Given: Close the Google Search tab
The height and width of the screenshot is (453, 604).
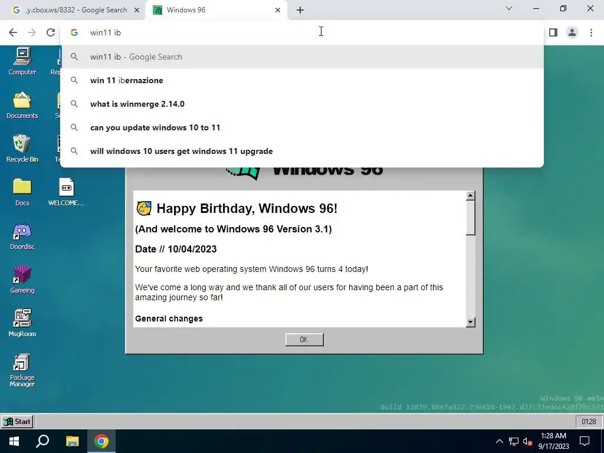Looking at the screenshot, I should [x=137, y=10].
